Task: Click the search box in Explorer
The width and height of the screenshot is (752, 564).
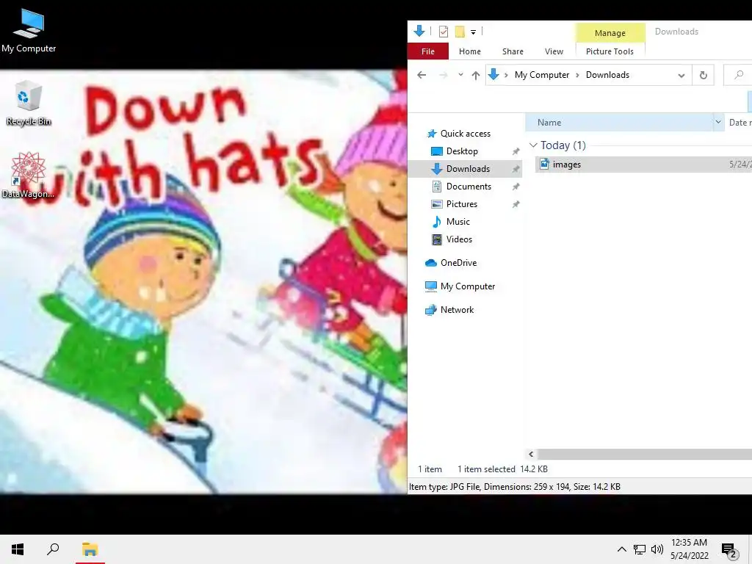Action: [x=737, y=76]
